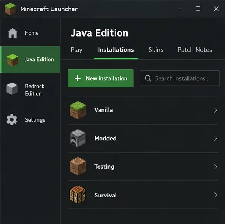Focus the Search installations field
Viewport: 225px width, 224px height.
(180, 78)
